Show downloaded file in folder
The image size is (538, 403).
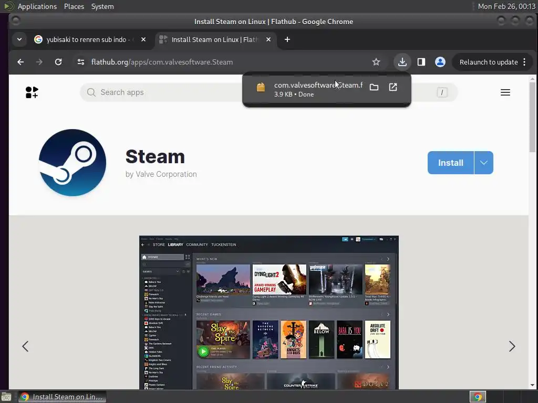click(374, 87)
